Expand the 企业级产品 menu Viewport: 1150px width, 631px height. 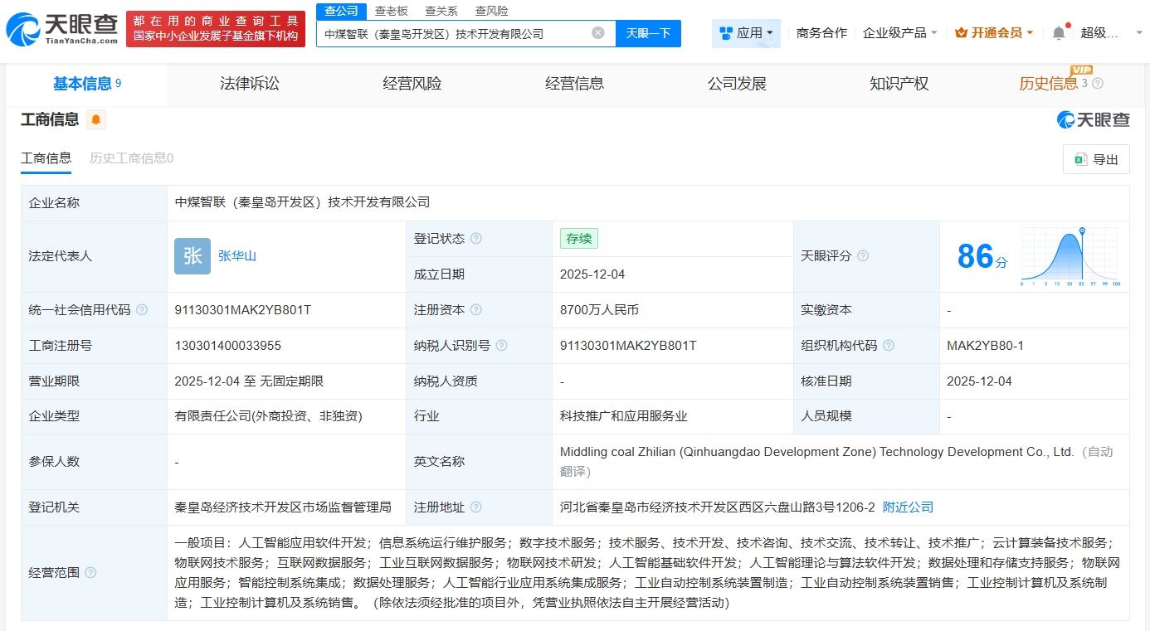pyautogui.click(x=899, y=33)
